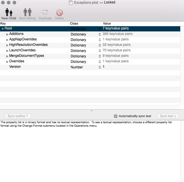The height and width of the screenshot is (182, 184).
Task: Click the '392 key/value pairs' value
Action: click(x=117, y=34)
